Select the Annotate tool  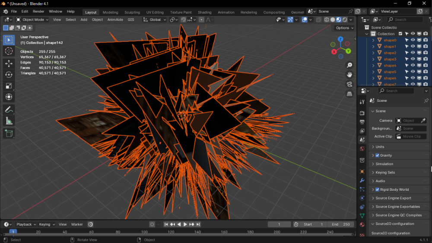pos(9,110)
